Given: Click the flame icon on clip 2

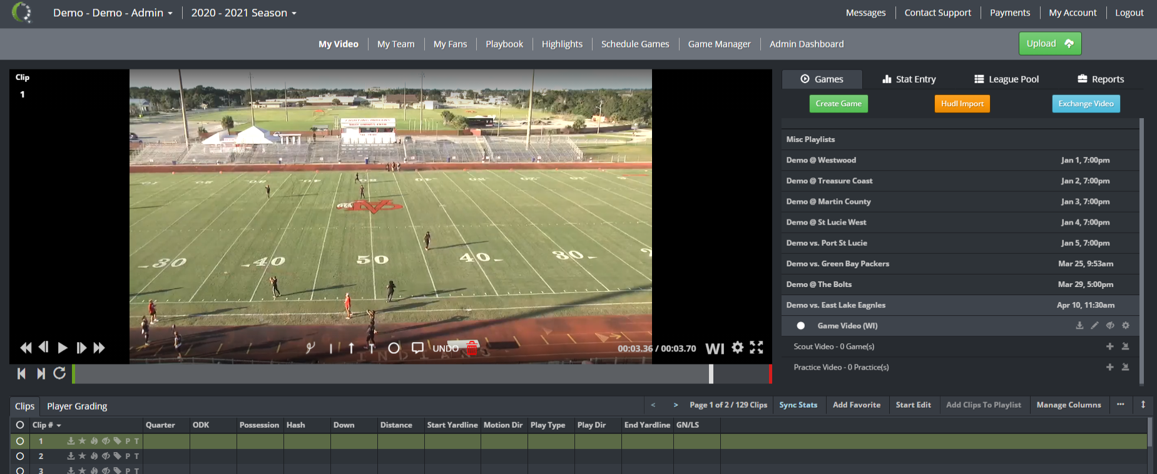Looking at the screenshot, I should [x=94, y=456].
